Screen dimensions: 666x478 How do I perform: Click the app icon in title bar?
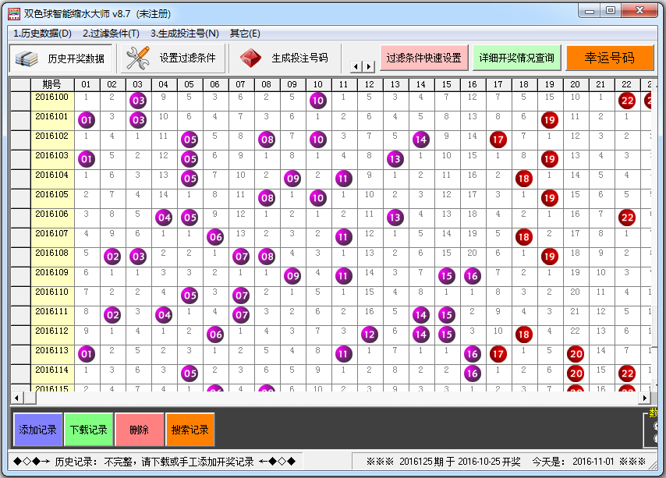coord(14,13)
